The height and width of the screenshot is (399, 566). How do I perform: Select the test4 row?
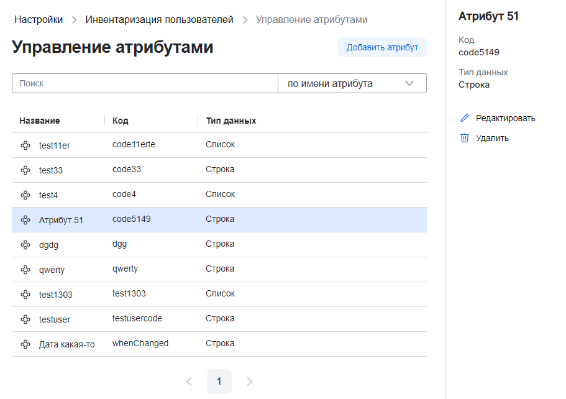[x=219, y=195]
